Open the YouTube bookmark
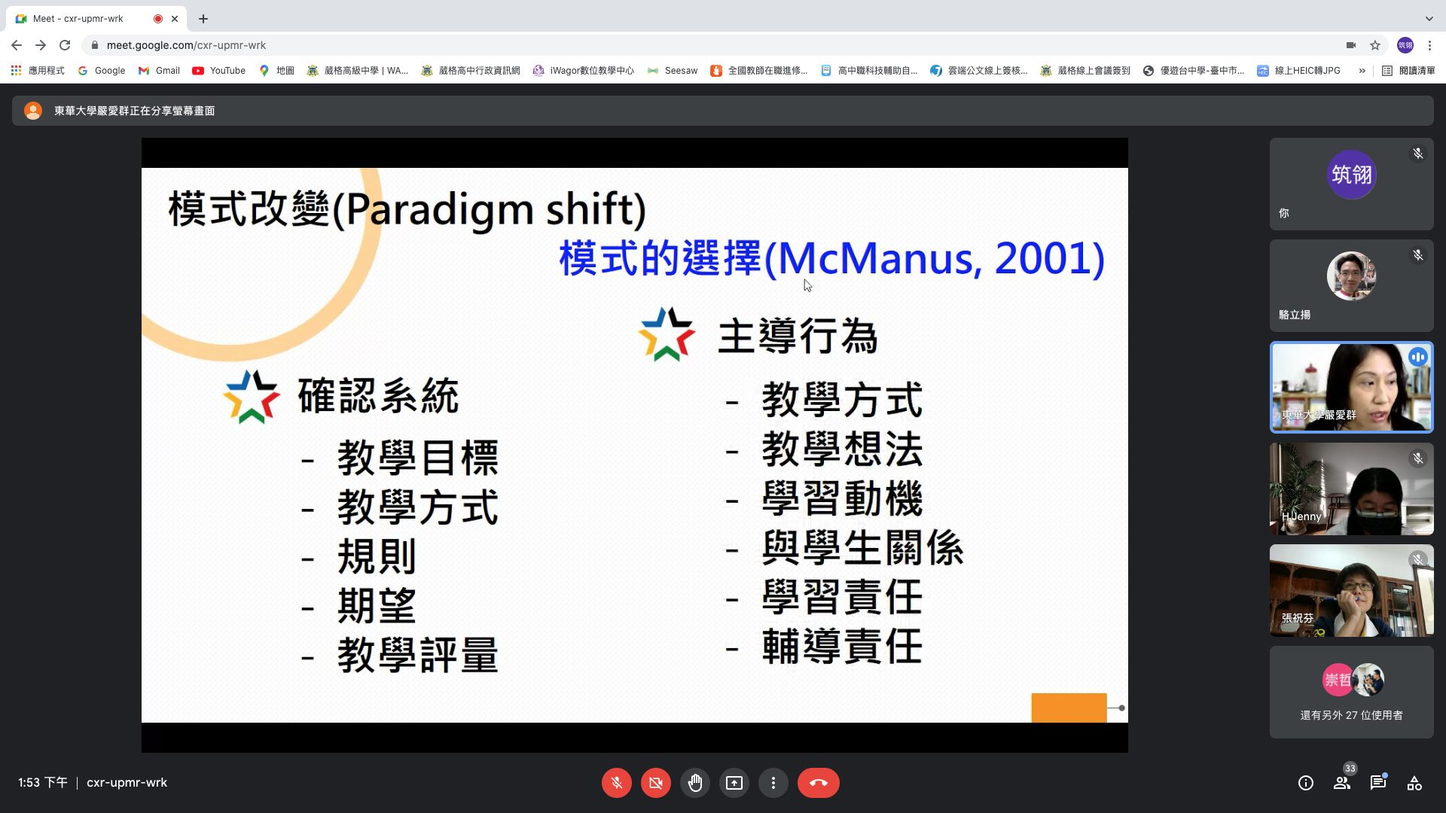The height and width of the screenshot is (813, 1446). click(219, 71)
